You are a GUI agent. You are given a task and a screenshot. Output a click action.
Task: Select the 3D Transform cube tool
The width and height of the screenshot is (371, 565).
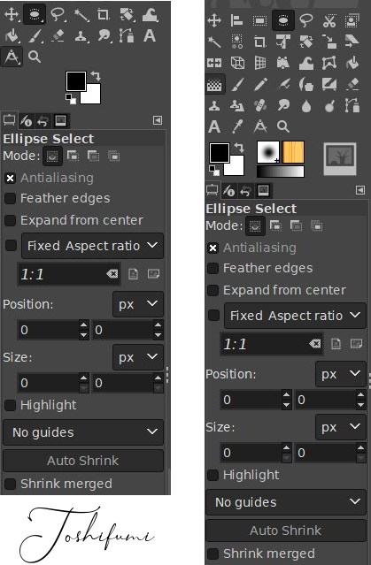pyautogui.click(x=237, y=63)
